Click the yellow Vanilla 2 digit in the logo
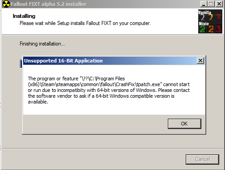Image resolution: width=225 pixels, height=170 pixels. pyautogui.click(x=211, y=17)
